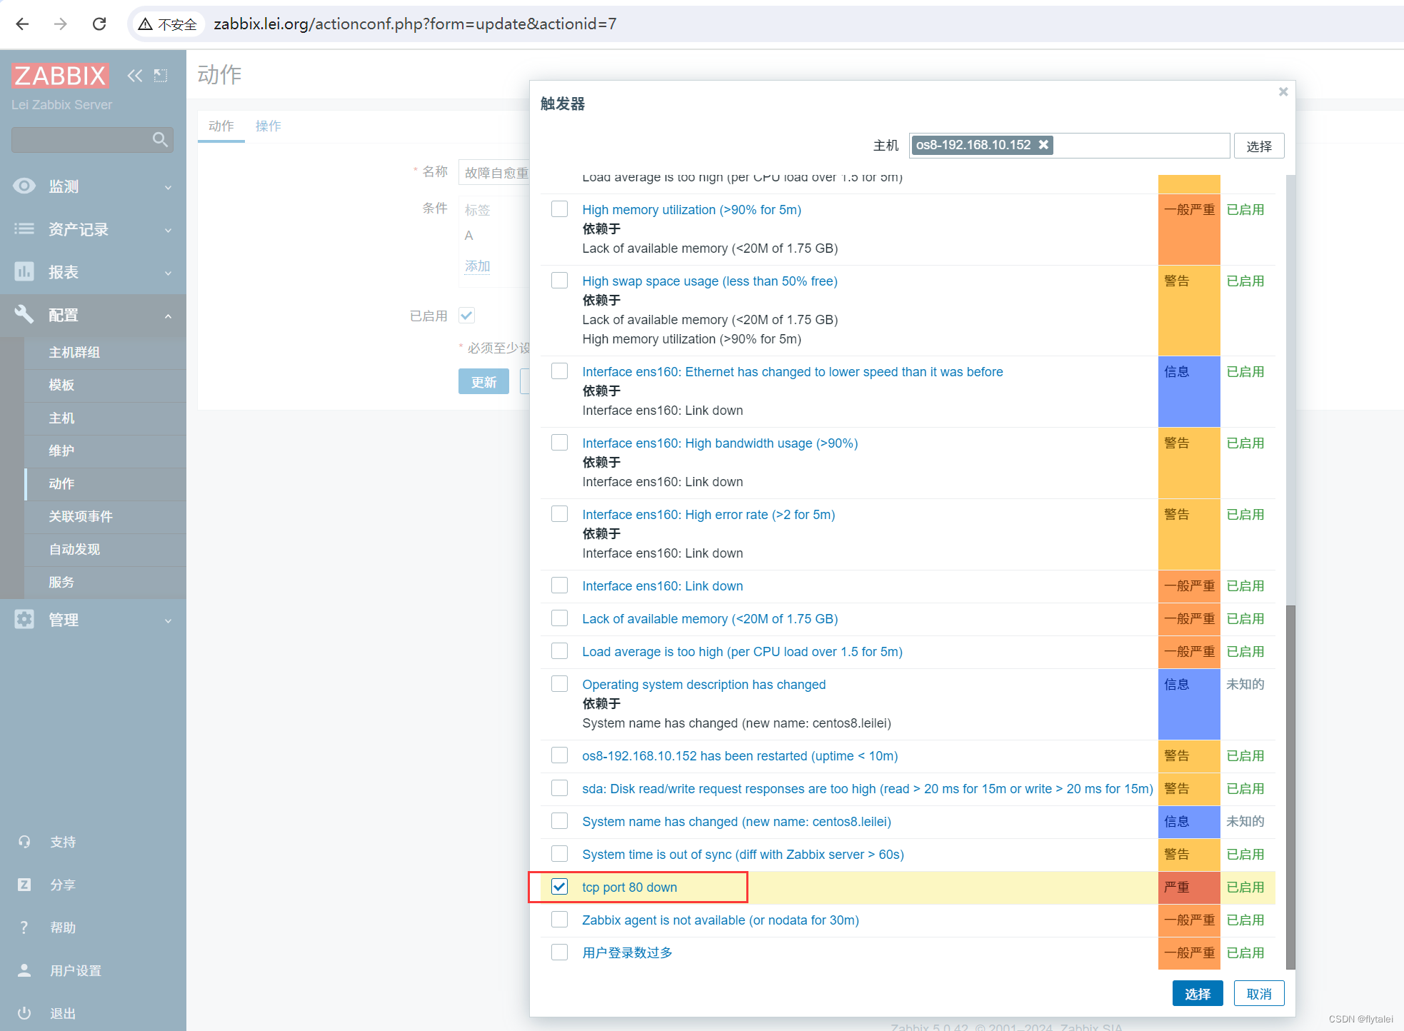Click the 添加 link under 条件

[478, 266]
